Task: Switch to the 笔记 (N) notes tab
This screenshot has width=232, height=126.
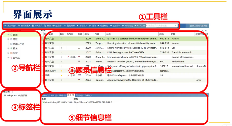Action: pyautogui.click(x=80, y=96)
